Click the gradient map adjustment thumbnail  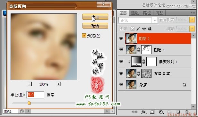136,62
